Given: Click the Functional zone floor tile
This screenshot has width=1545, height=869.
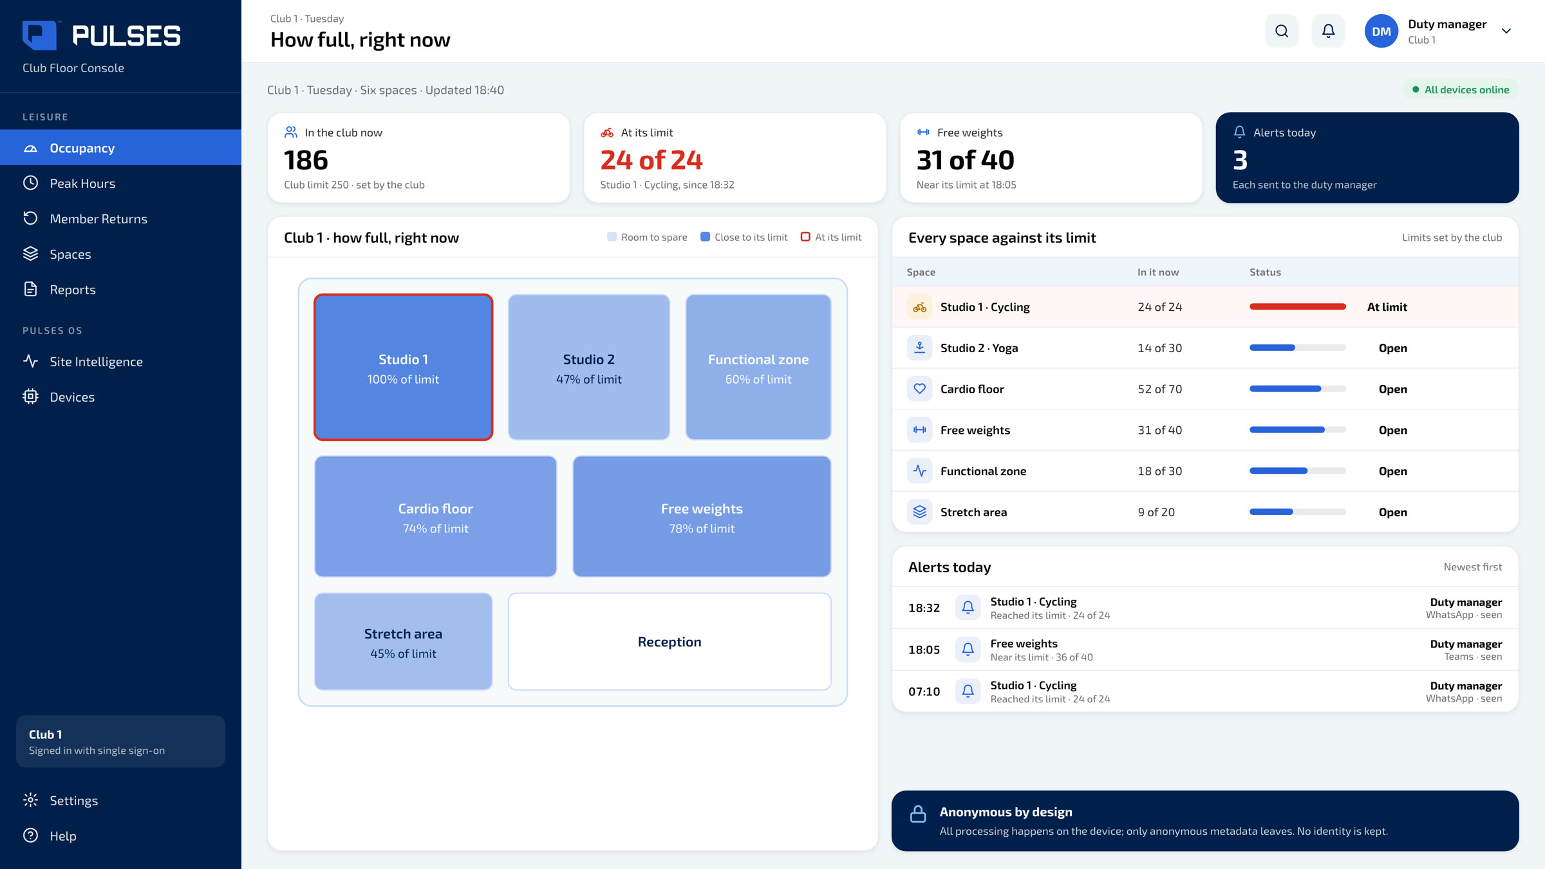Looking at the screenshot, I should (x=758, y=368).
